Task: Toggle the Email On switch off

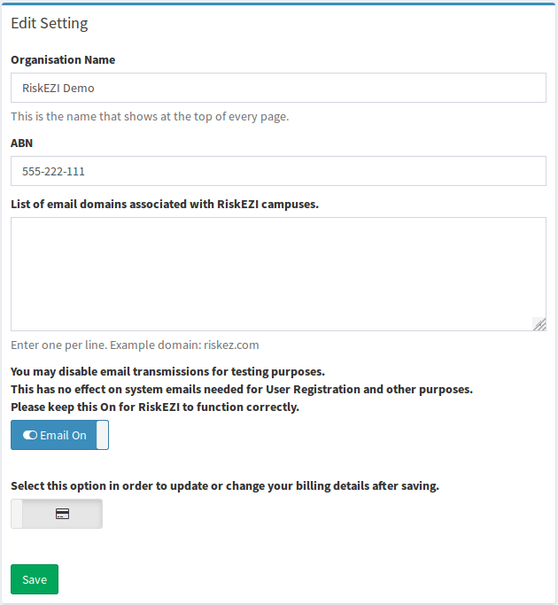Action: point(60,435)
